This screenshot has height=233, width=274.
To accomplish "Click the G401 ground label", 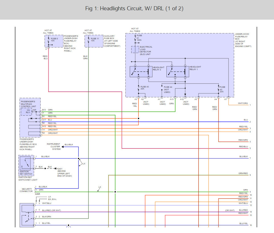I will tap(60, 169).
